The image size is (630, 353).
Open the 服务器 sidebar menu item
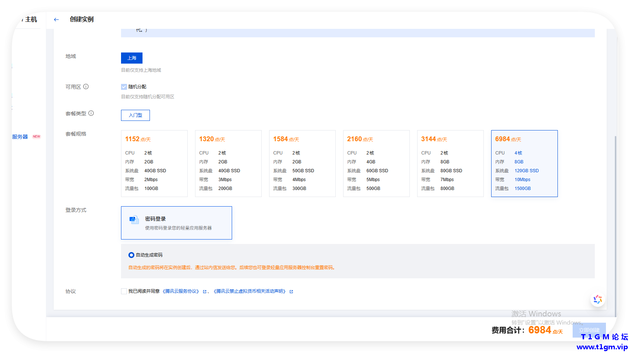[x=20, y=137]
